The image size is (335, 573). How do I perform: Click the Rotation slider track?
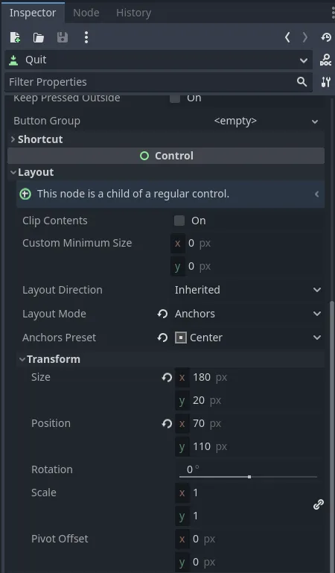click(248, 477)
